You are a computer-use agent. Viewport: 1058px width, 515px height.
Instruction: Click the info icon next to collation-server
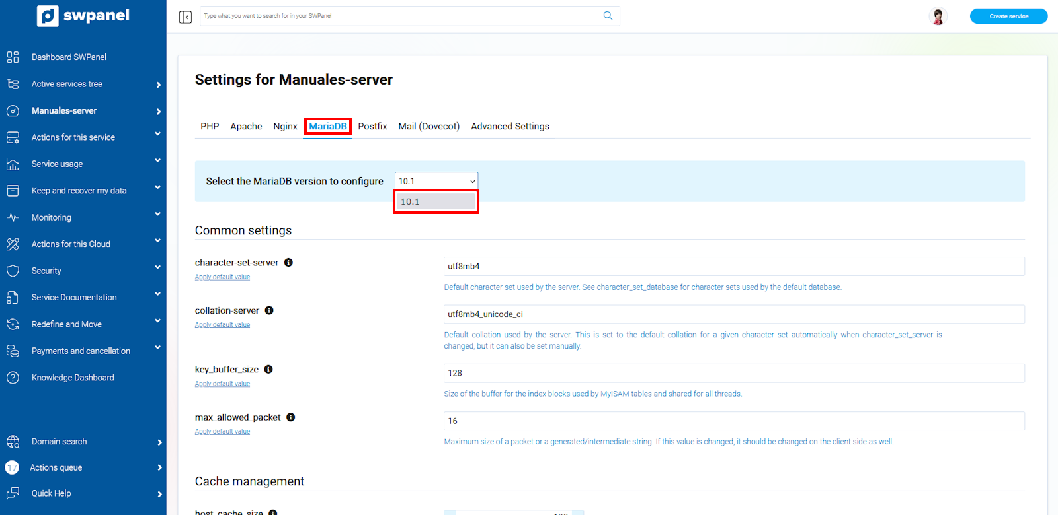(269, 310)
